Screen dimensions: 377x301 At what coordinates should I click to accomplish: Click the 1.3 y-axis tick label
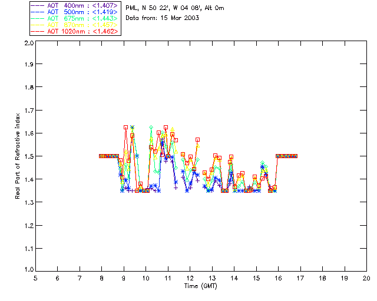point(29,202)
